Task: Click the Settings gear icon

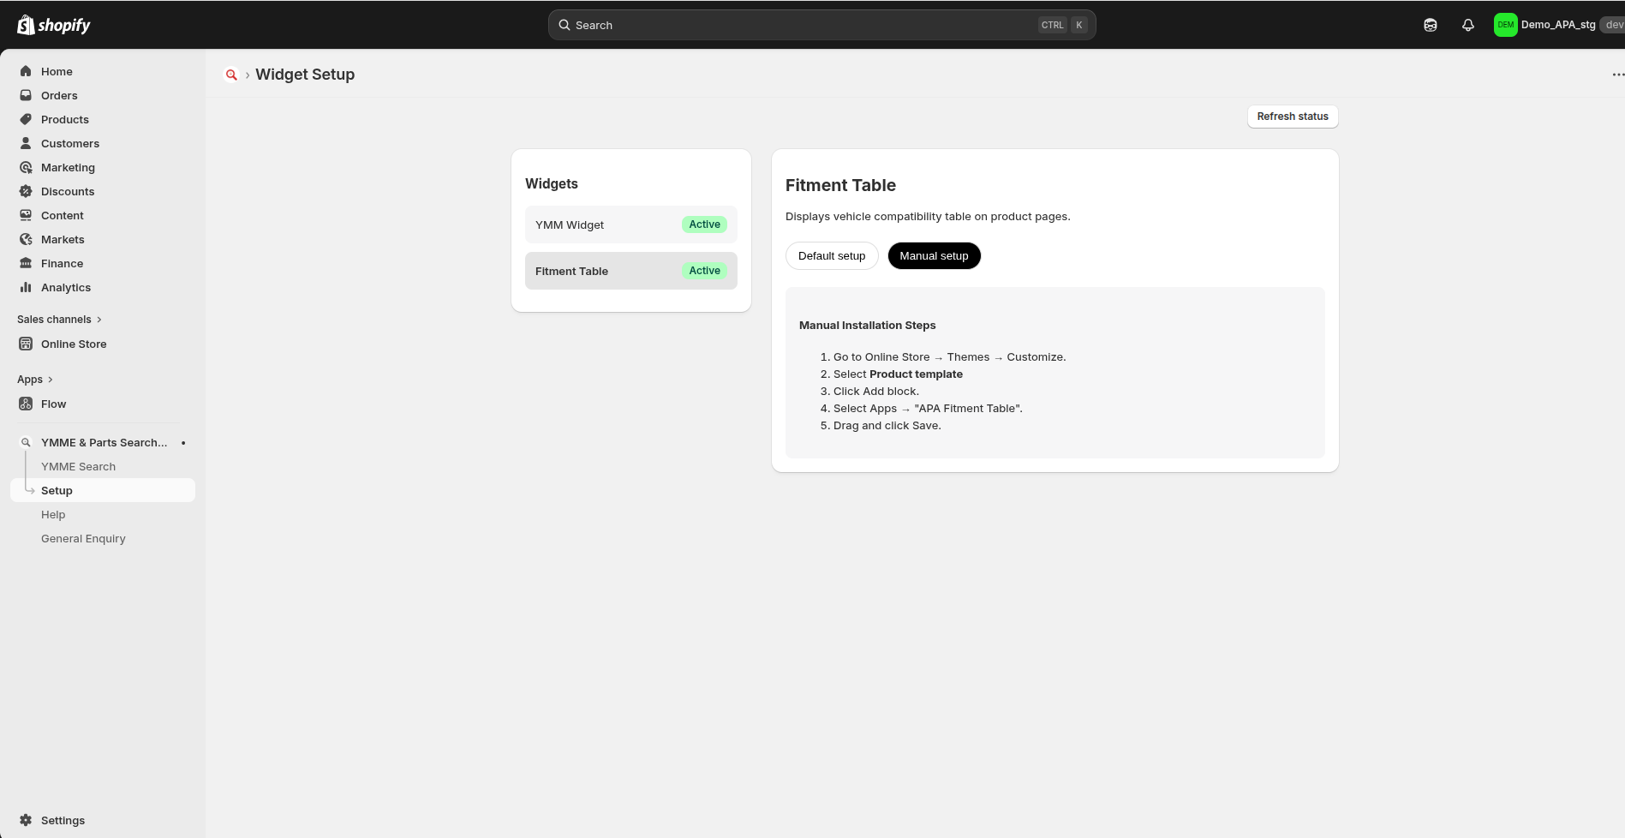Action: [x=26, y=820]
